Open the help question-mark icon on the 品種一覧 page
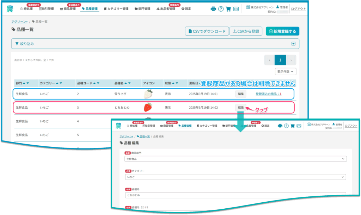The height and width of the screenshot is (215, 361). point(221,9)
